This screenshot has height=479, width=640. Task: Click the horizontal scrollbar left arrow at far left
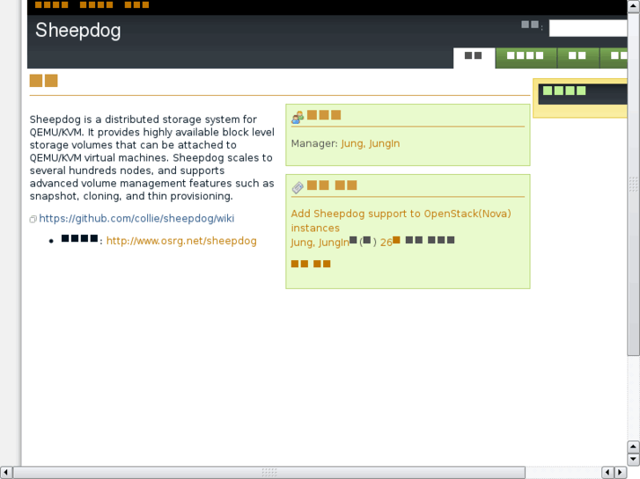(5, 473)
